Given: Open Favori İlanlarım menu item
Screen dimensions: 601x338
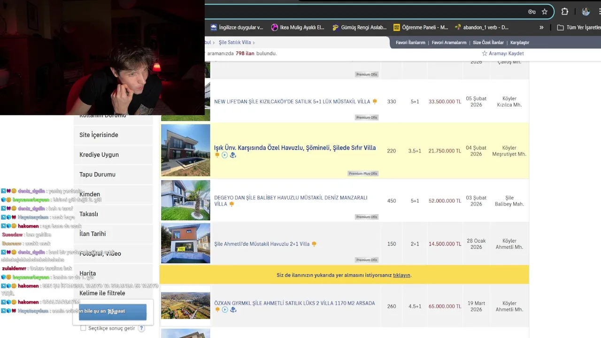Looking at the screenshot, I should [410, 43].
